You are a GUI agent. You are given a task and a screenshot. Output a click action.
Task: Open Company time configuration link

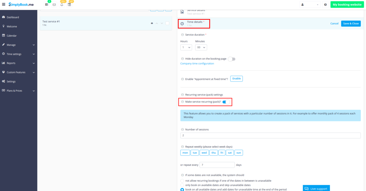pyautogui.click(x=197, y=64)
